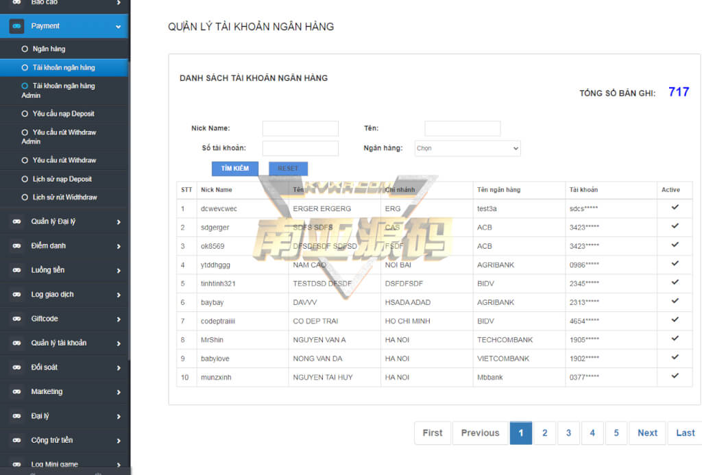
Task: Click the Quản lý Đại lý sidebar icon
Action: (16, 221)
